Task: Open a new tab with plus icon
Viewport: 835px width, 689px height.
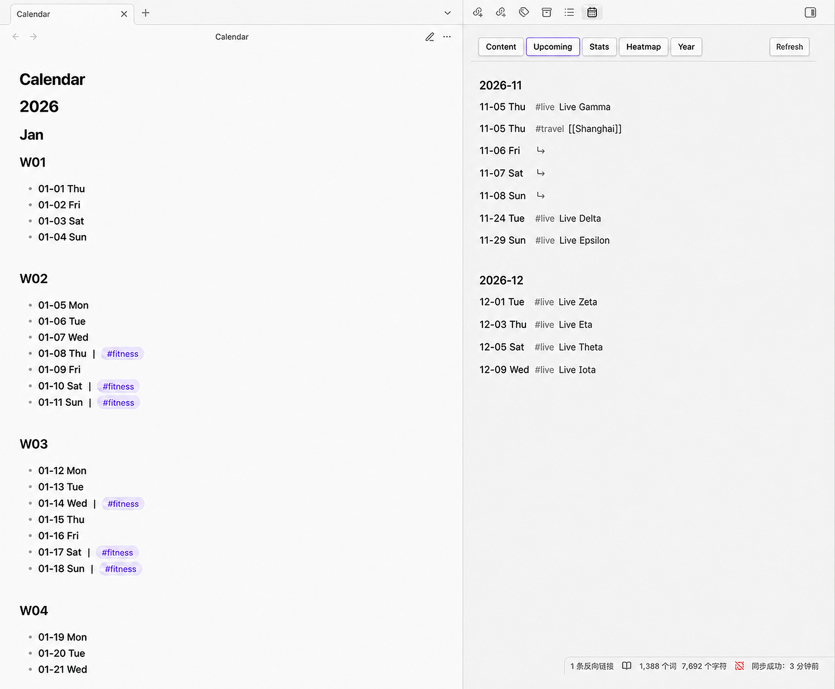Action: coord(146,13)
